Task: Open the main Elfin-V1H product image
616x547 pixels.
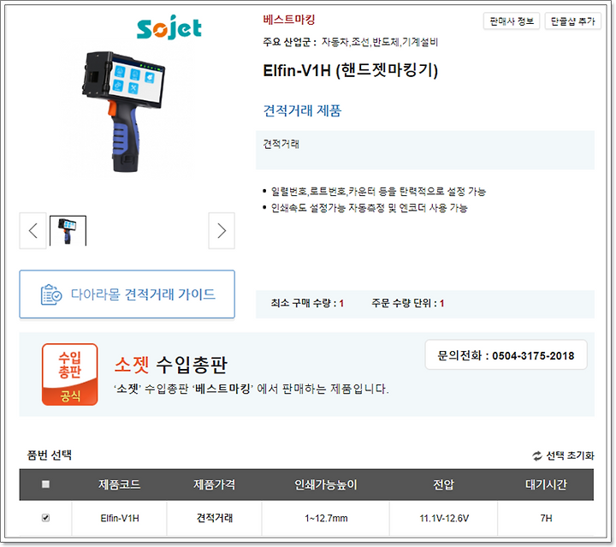Action: [123, 112]
